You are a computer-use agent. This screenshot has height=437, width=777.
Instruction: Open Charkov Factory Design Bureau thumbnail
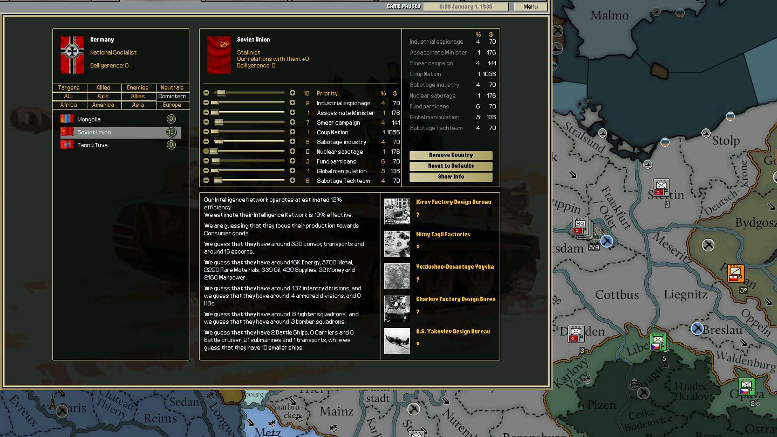397,308
